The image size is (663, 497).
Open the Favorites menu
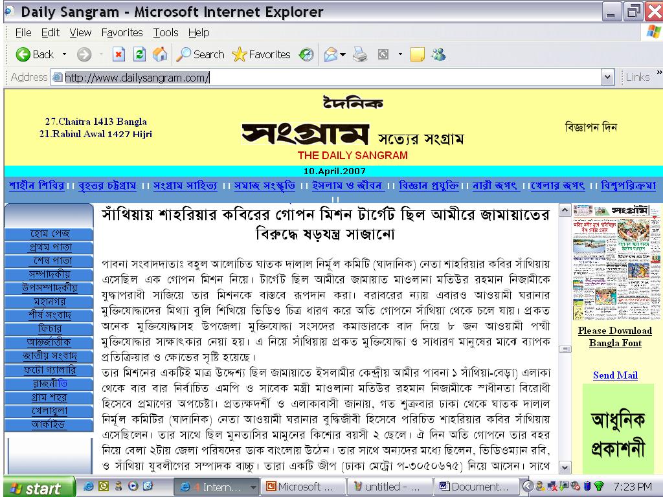coord(122,32)
